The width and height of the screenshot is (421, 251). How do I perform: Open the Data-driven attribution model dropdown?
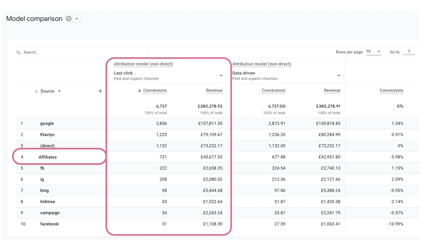[286, 76]
